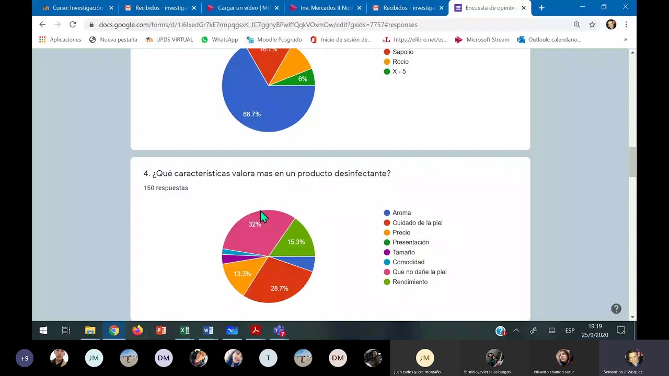
Task: Expand the bookmarks overflow chevron
Action: [x=626, y=40]
